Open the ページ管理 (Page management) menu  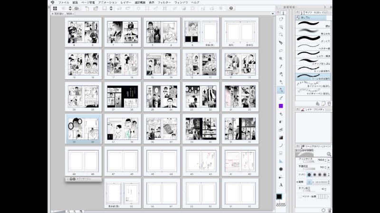(88, 2)
